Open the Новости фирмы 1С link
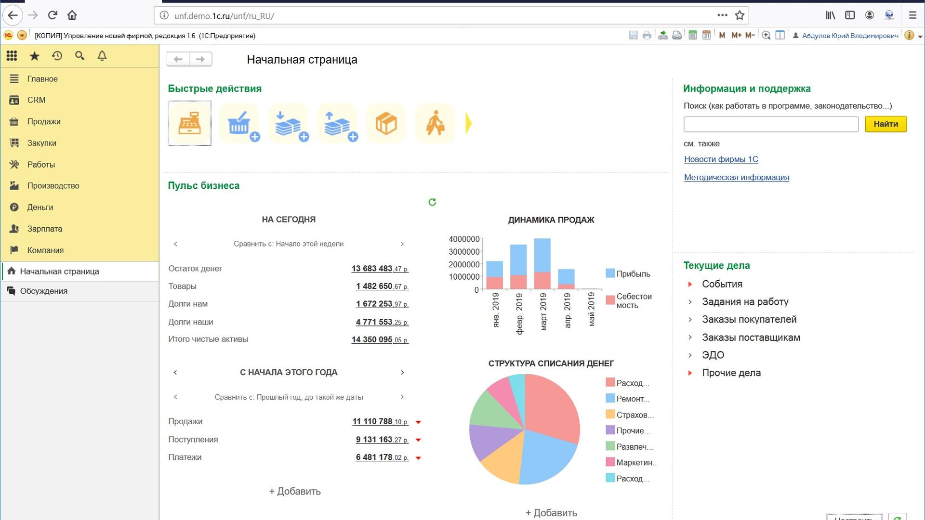The image size is (925, 520). 721,159
